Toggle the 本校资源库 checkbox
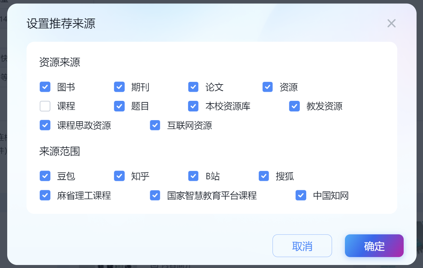 (x=193, y=106)
